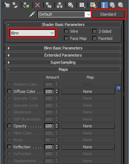Click the Reflection amount spinner arrows
Screen dimensions: 129x164
click(x=57, y=147)
